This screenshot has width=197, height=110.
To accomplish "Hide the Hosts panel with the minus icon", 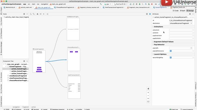I will (27, 14).
